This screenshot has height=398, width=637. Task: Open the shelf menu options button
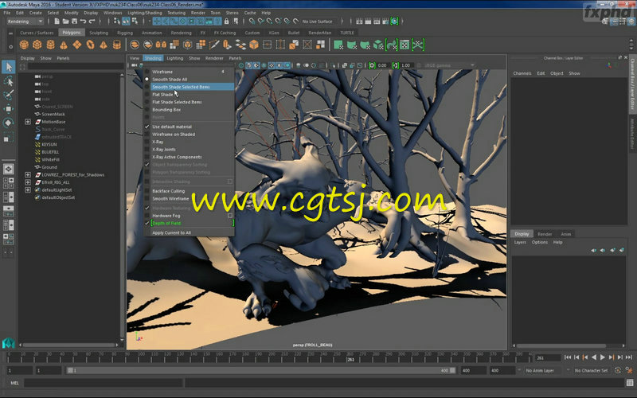click(11, 46)
